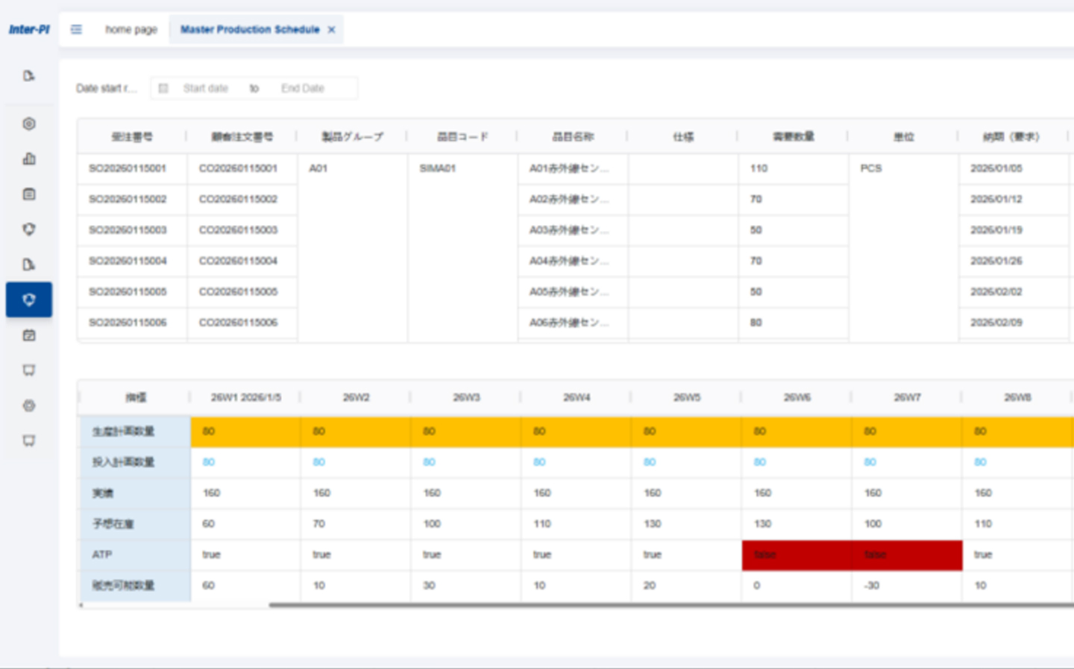Click the 26W7 column header

tap(908, 398)
